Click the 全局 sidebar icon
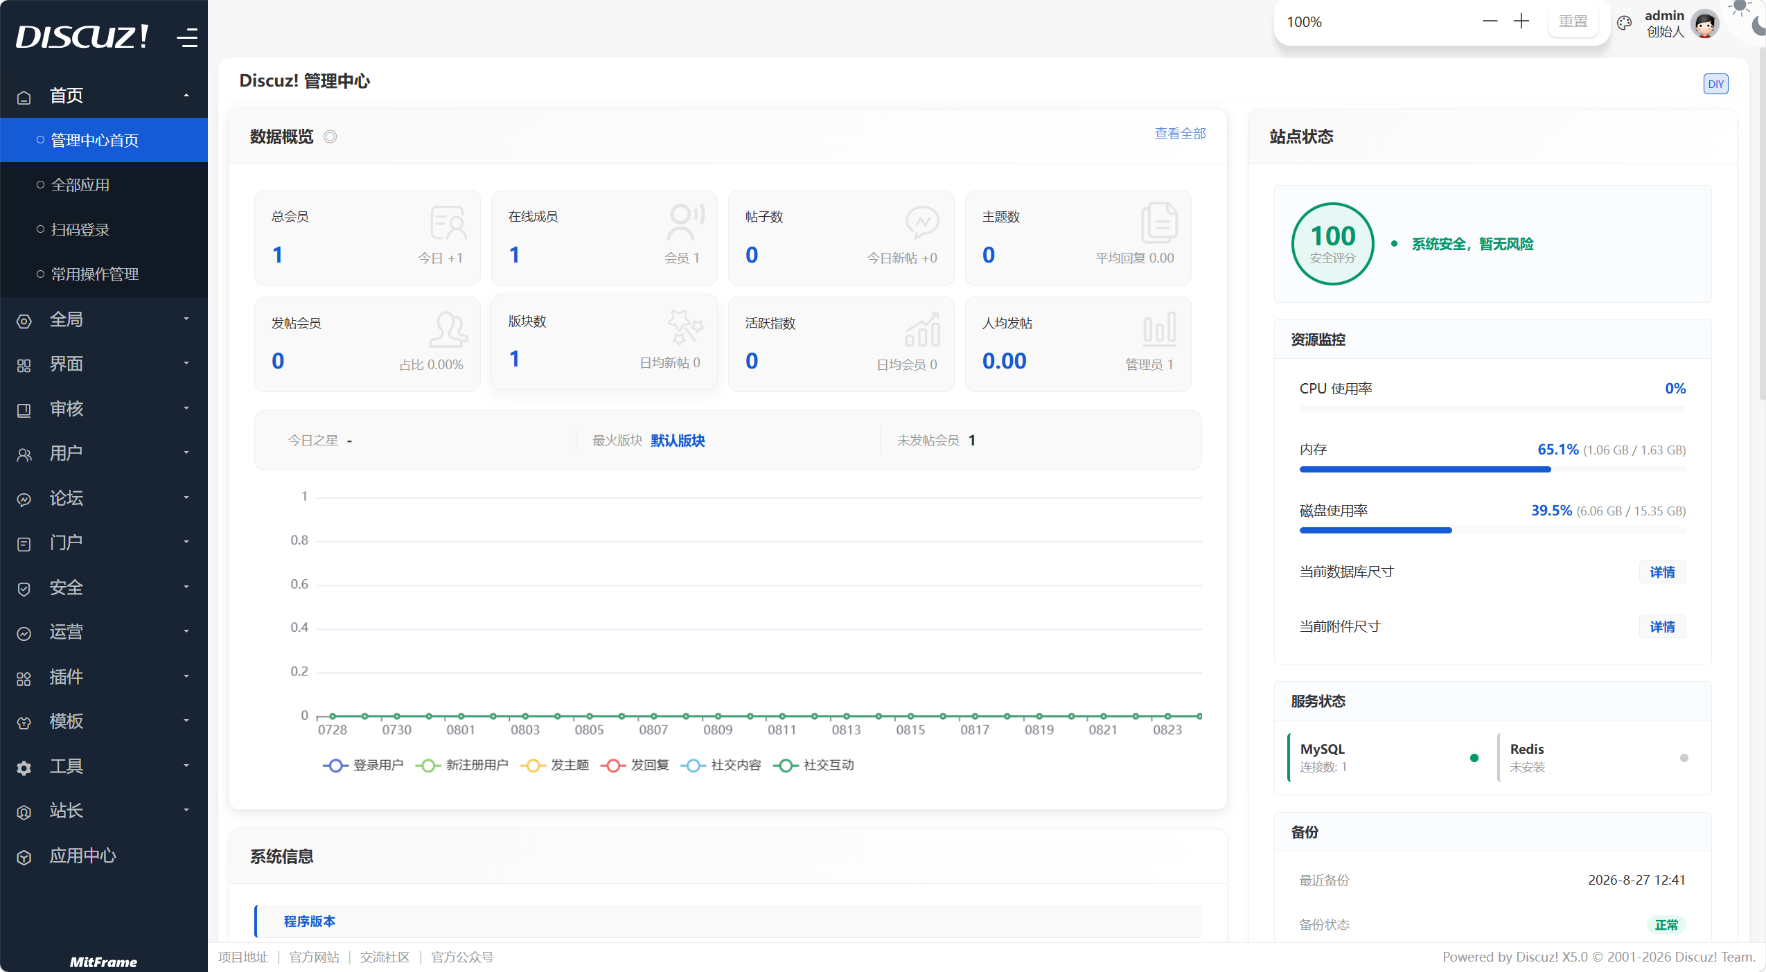This screenshot has width=1766, height=972. [x=24, y=321]
